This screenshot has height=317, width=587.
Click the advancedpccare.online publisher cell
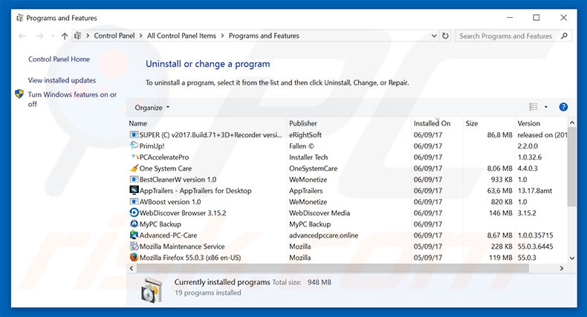(323, 235)
